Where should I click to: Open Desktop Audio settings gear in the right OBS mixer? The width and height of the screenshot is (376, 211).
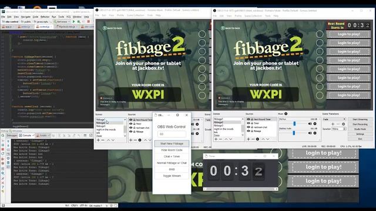315,133
